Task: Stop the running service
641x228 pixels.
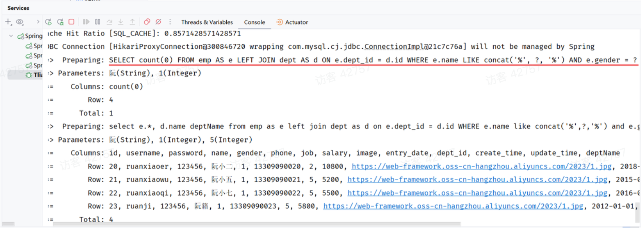Action: [72, 22]
